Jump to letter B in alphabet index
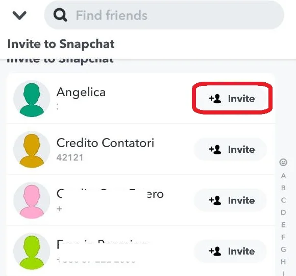The image size is (296, 276). [x=283, y=188]
